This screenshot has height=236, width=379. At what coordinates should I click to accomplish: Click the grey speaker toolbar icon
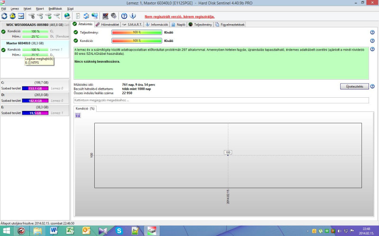(x=114, y=16)
